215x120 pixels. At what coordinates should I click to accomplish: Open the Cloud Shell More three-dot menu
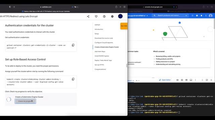(196, 80)
